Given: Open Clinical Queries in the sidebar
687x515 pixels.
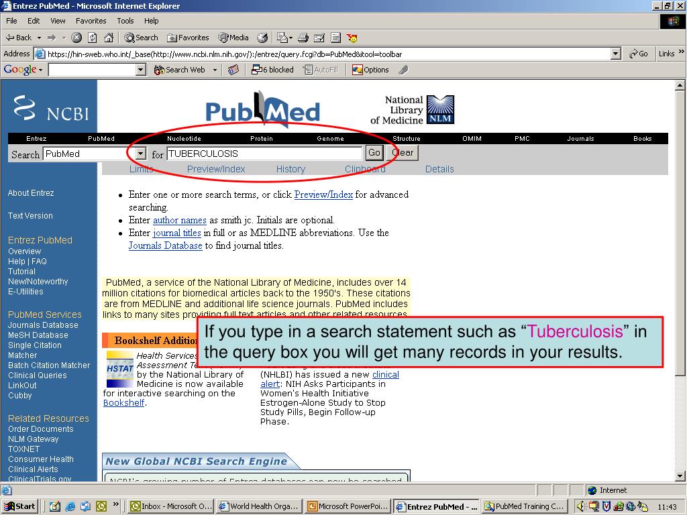Looking at the screenshot, I should tap(38, 376).
